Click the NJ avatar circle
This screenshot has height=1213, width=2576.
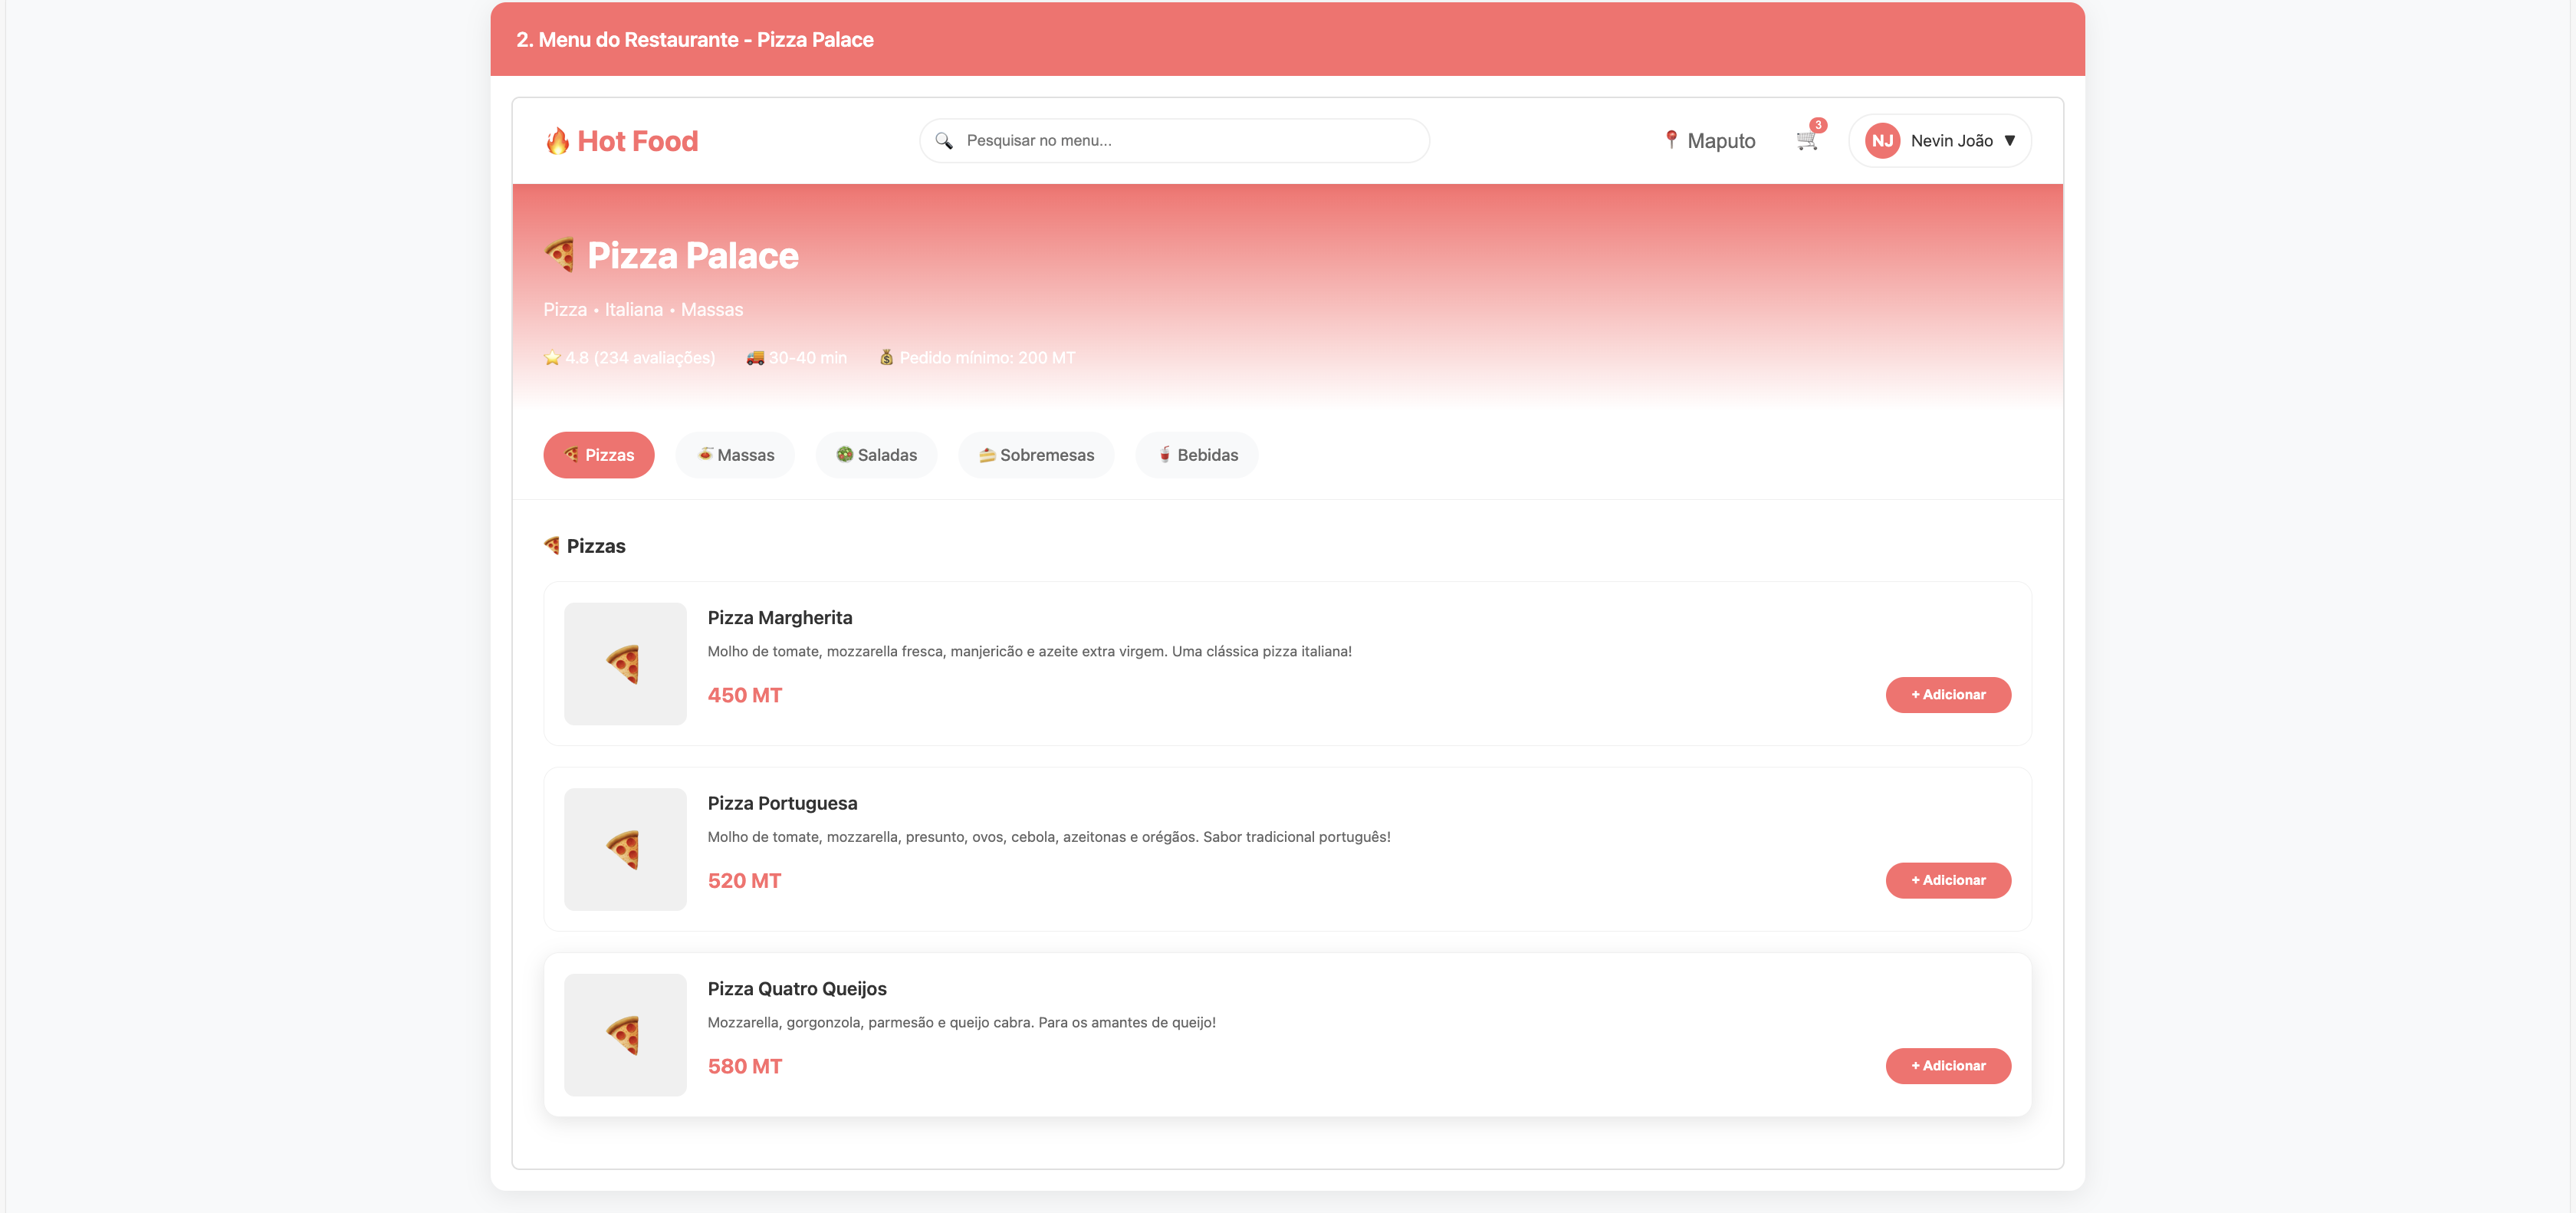pyautogui.click(x=1883, y=140)
